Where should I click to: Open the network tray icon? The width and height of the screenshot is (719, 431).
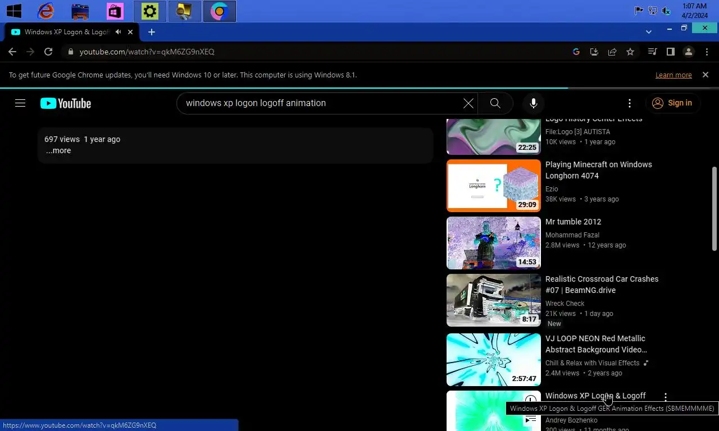pos(653,11)
